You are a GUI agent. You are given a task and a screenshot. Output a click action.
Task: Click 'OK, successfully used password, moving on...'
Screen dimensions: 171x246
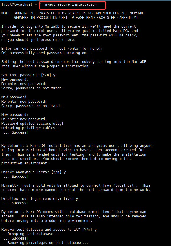[47, 53]
